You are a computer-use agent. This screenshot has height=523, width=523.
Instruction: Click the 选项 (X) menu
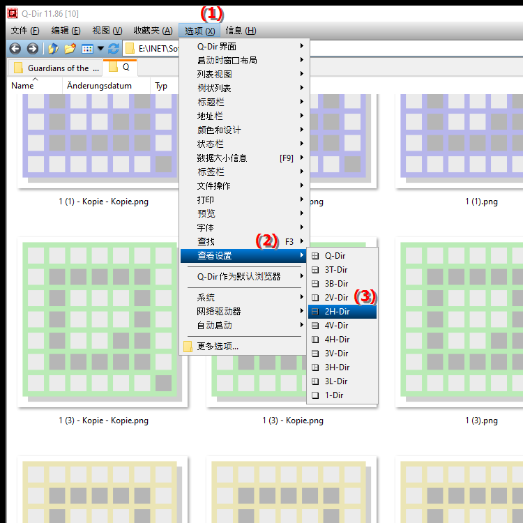pos(199,31)
